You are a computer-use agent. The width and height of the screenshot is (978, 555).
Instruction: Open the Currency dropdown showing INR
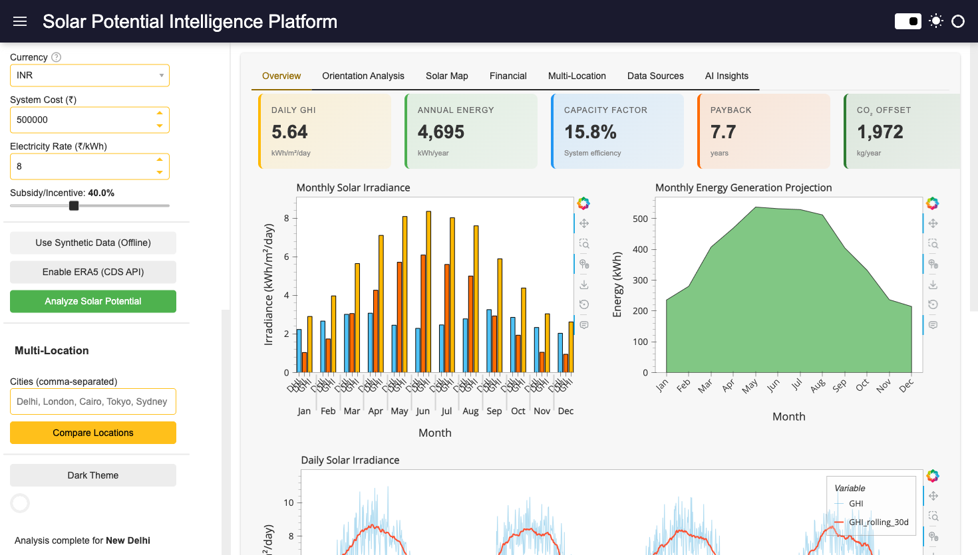click(90, 75)
